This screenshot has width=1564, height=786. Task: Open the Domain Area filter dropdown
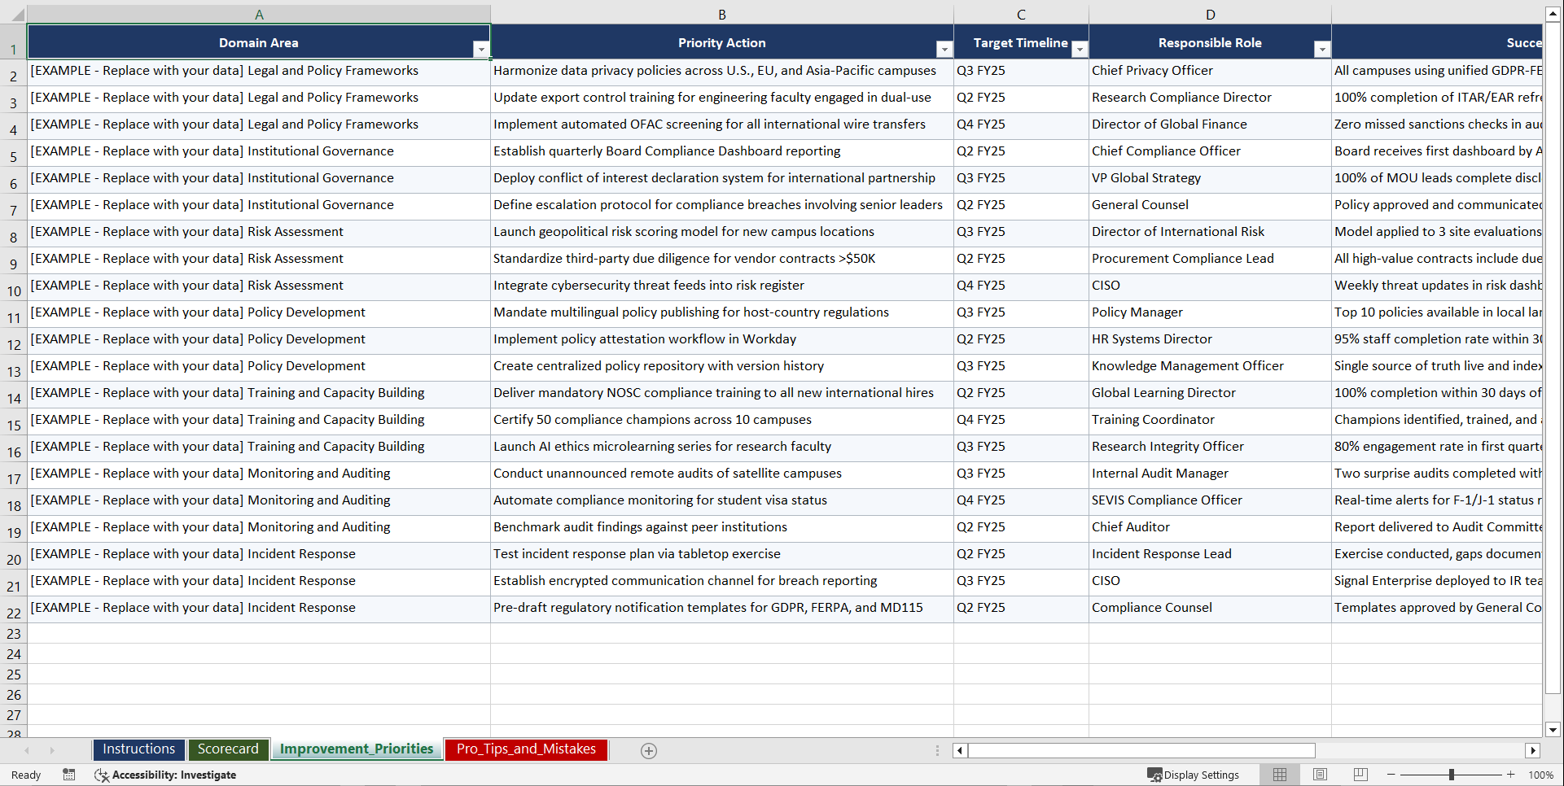tap(481, 49)
